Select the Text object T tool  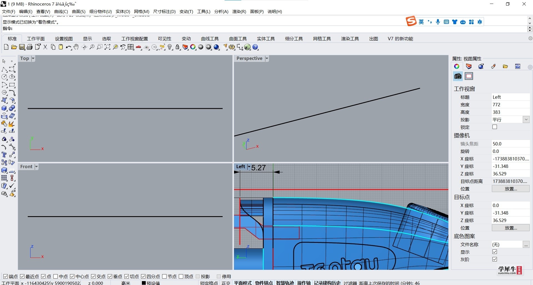click(x=4, y=155)
